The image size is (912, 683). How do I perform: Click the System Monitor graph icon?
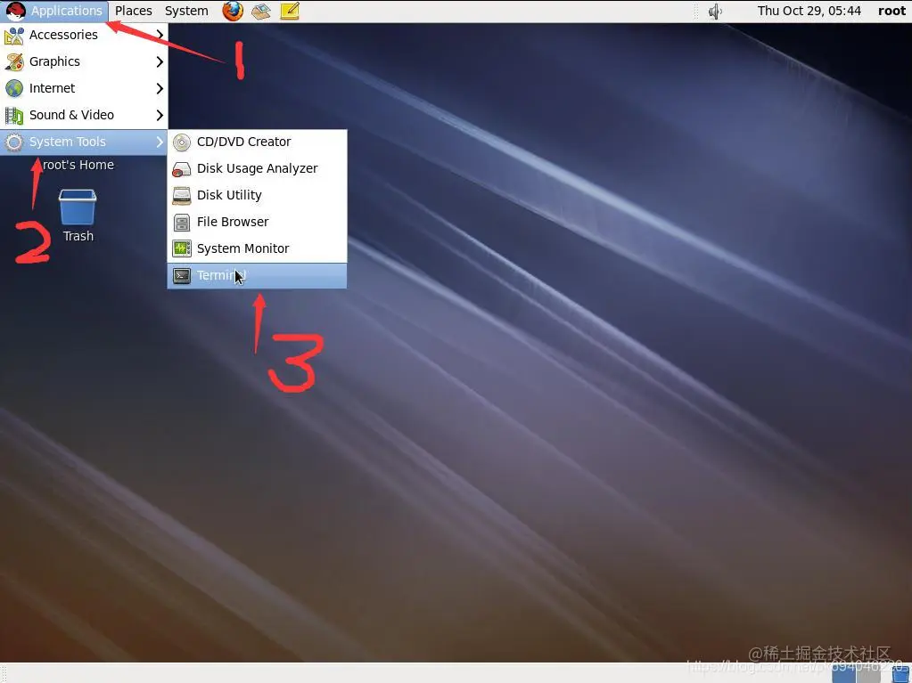pos(182,248)
